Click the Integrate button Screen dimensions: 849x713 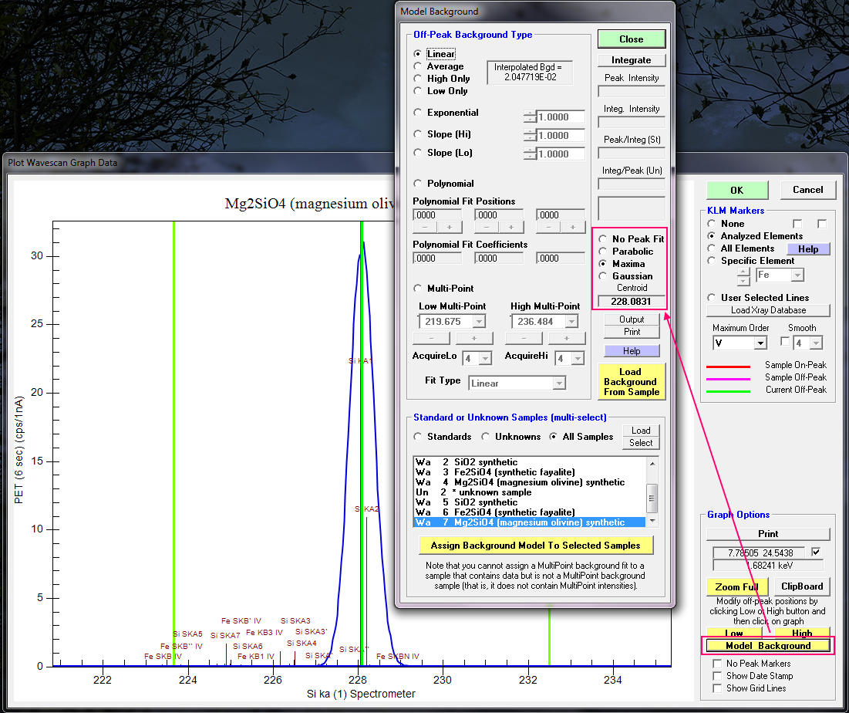[x=631, y=60]
